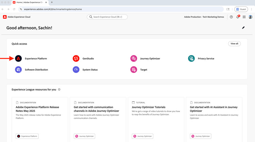
Task: Click the Experience Platform tag on the Release Notes card
Action: click(27, 136)
